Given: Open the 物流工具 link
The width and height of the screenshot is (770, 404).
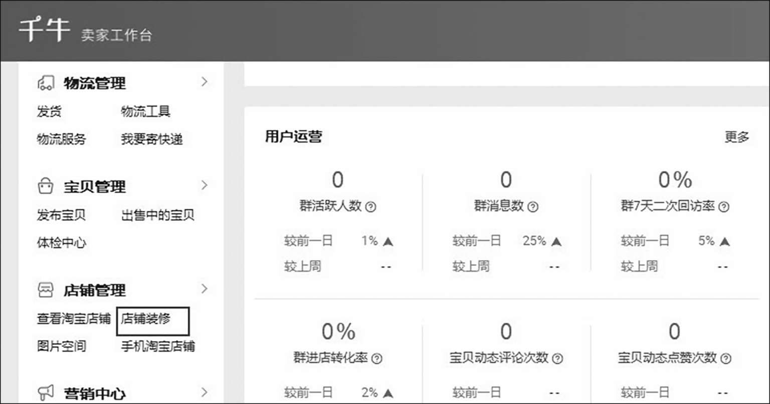Looking at the screenshot, I should pos(145,111).
